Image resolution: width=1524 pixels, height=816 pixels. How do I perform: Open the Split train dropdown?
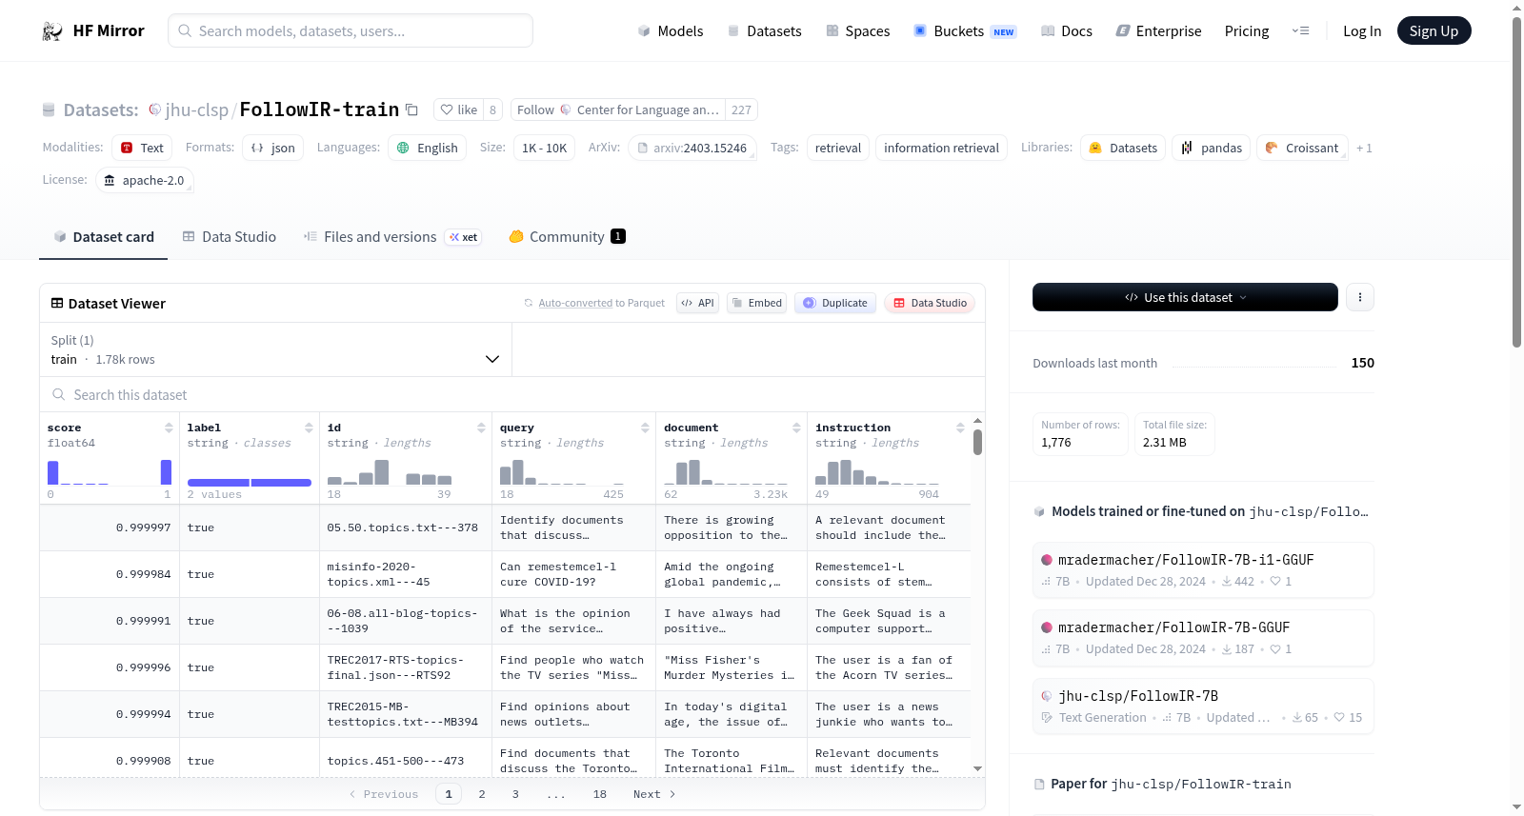(x=275, y=349)
